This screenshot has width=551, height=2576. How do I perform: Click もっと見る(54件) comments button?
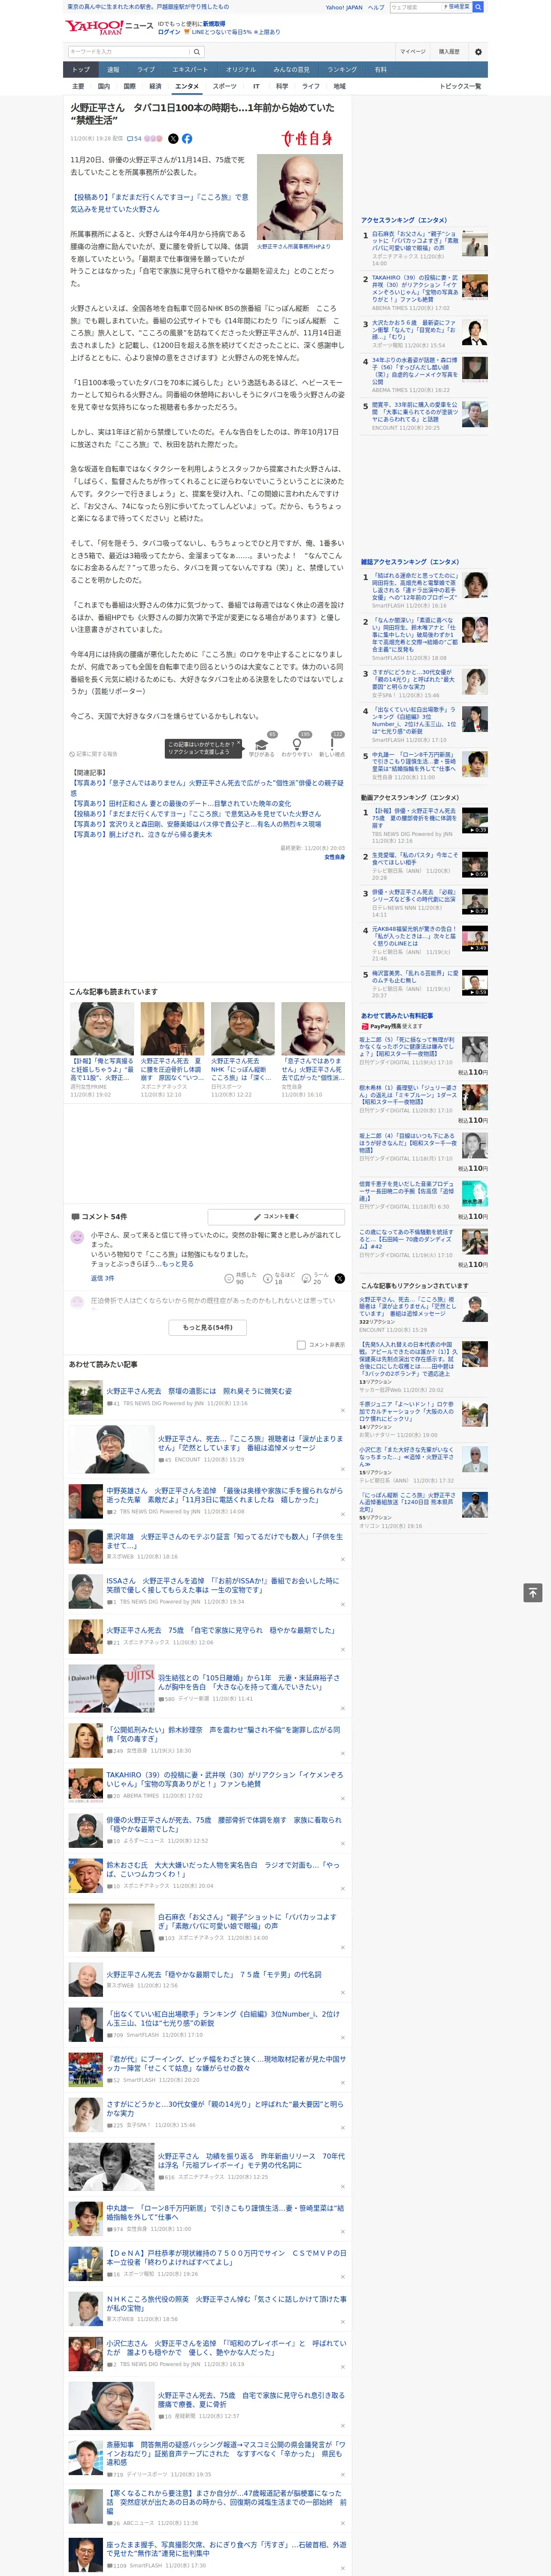(208, 1328)
